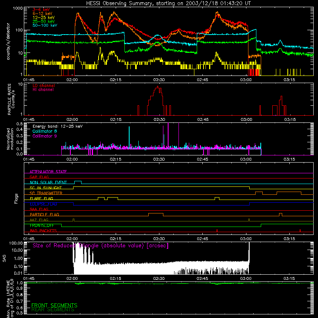This screenshot has width=318, height=318.
Task: Click '02:00' tick under the particle rates panel
Action: pyautogui.click(x=72, y=120)
